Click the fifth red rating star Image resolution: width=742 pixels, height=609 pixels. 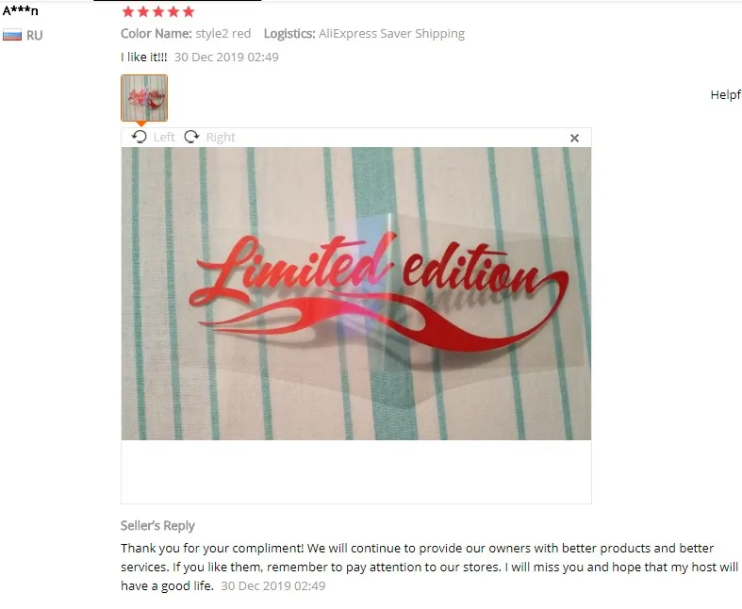pyautogui.click(x=189, y=12)
